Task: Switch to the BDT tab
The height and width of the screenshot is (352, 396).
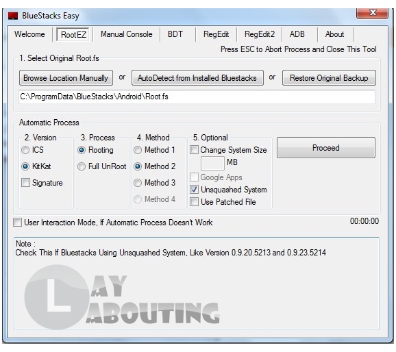Action: pos(175,34)
